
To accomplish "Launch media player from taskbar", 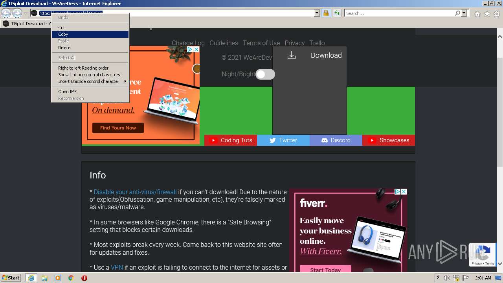I will (58, 278).
